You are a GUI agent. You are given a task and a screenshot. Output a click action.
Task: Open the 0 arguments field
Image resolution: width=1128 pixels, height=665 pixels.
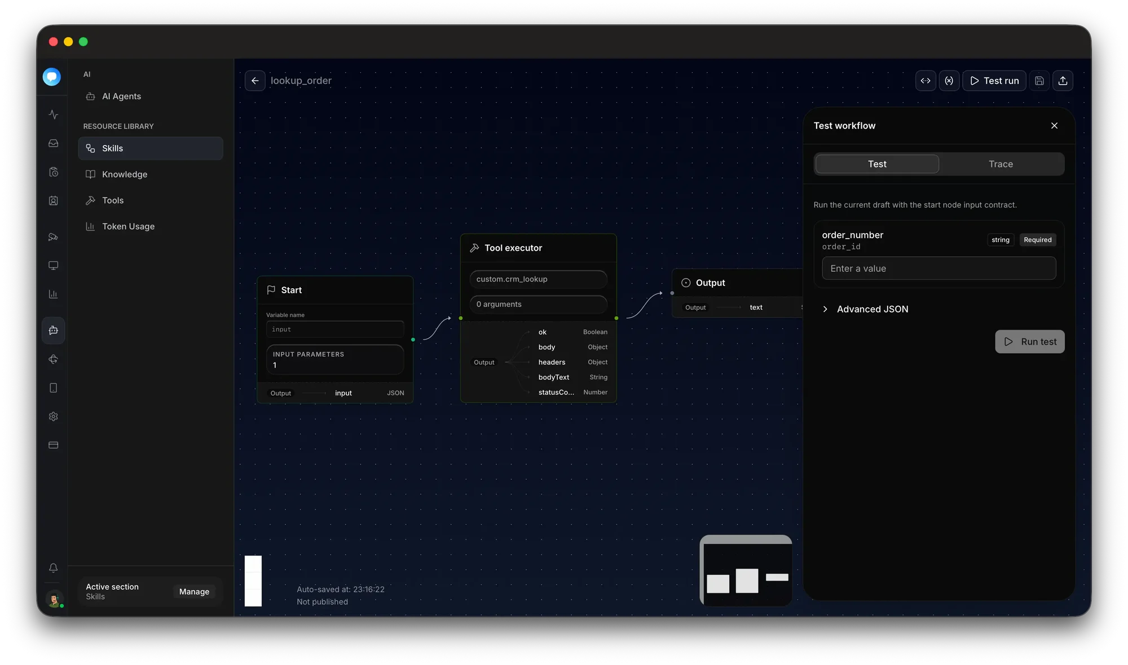tap(538, 305)
